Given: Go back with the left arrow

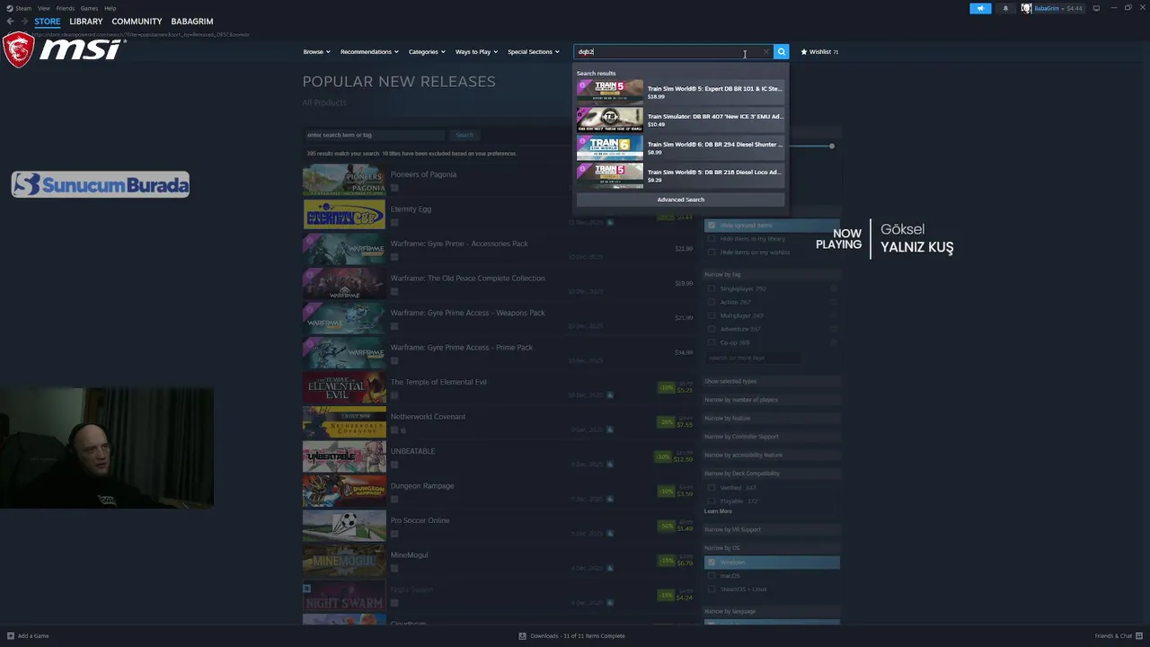Looking at the screenshot, I should click(10, 22).
